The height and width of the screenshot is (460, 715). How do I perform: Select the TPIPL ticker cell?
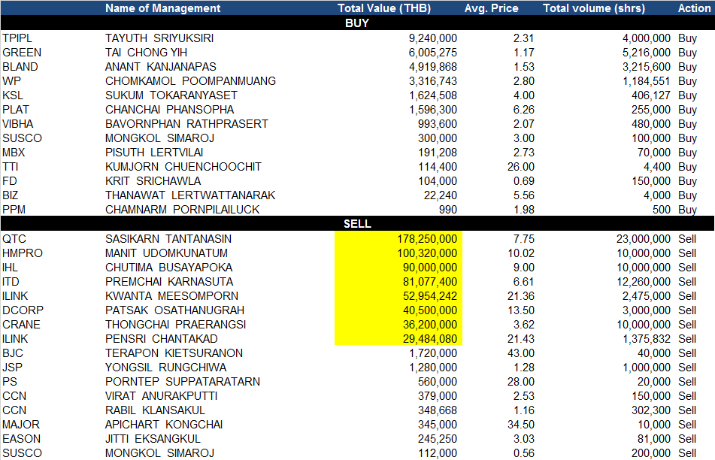click(17, 38)
